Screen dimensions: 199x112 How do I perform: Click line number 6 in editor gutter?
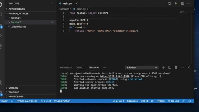(x=63, y=31)
